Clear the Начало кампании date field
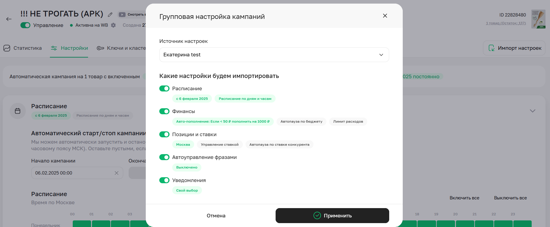The image size is (550, 227). coord(117,173)
